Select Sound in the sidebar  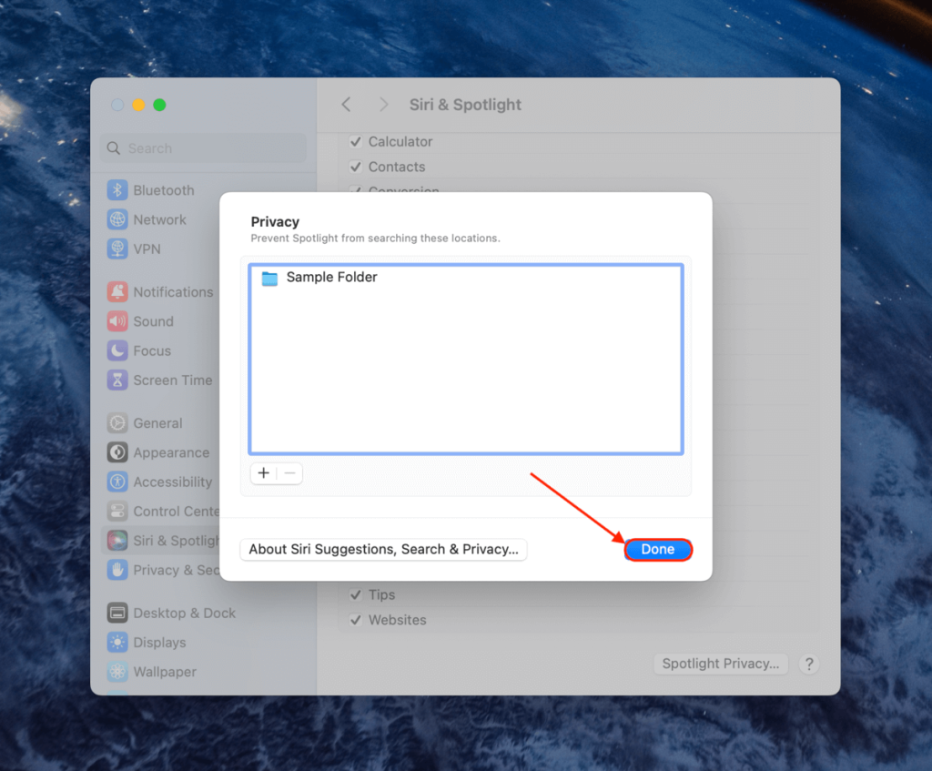point(153,321)
